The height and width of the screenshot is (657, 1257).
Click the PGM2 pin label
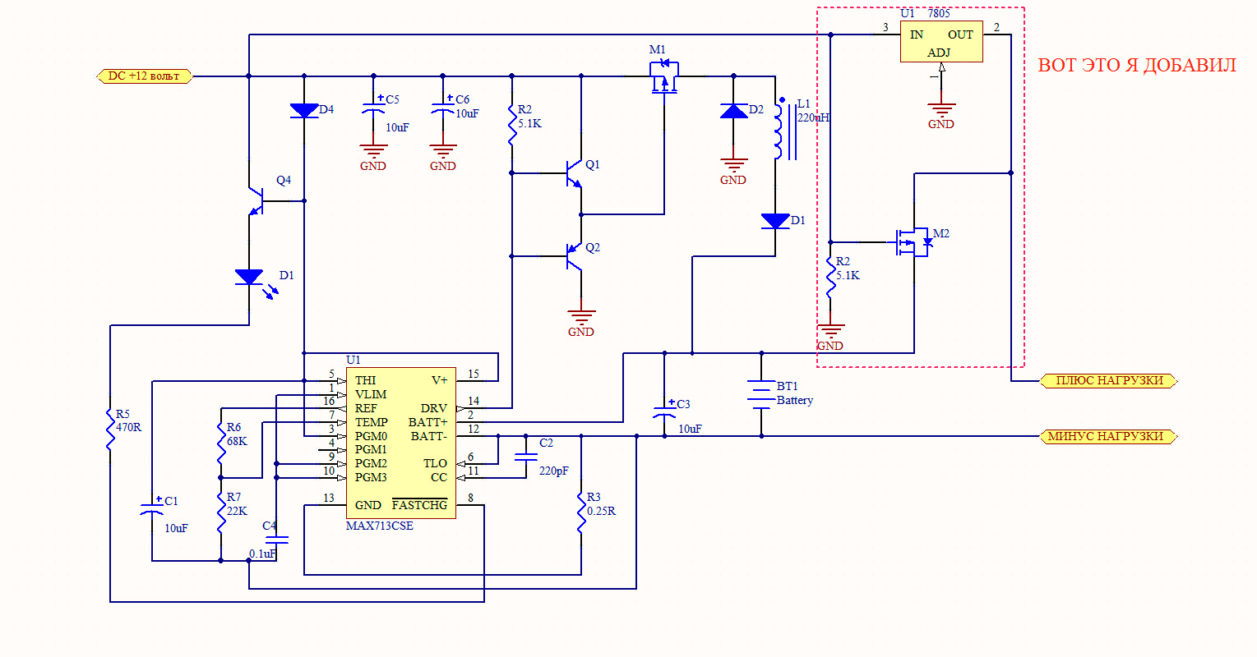pos(372,463)
